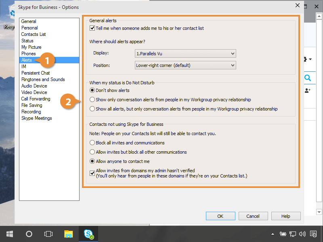
Task: Show hidden system tray icons
Action: (273, 234)
